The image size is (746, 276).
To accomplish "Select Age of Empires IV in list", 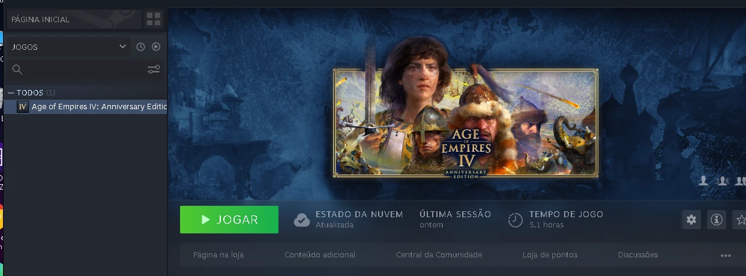I will pos(92,107).
